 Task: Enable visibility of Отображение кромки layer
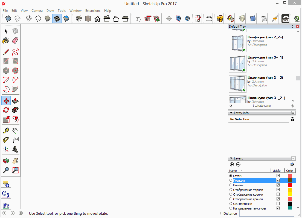pos(278,194)
